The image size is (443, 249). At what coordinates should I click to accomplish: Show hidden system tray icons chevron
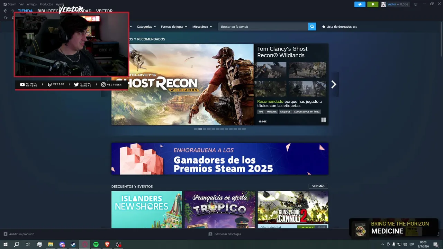pyautogui.click(x=382, y=245)
